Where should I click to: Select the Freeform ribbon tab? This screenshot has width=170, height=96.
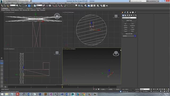(12, 8)
